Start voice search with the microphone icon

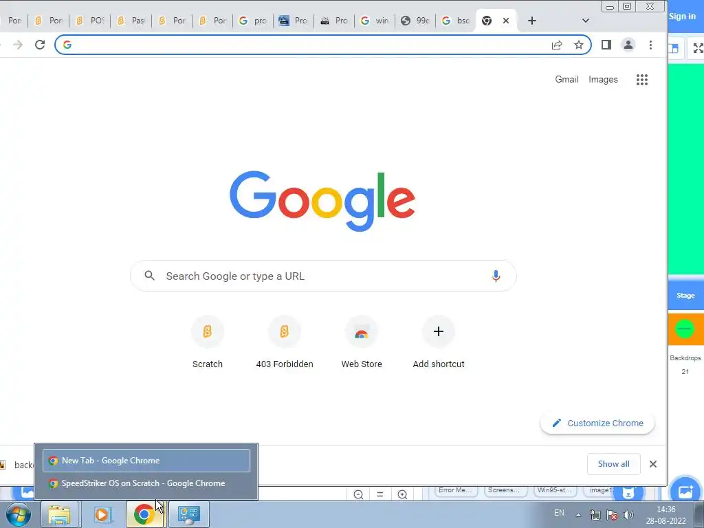point(496,276)
